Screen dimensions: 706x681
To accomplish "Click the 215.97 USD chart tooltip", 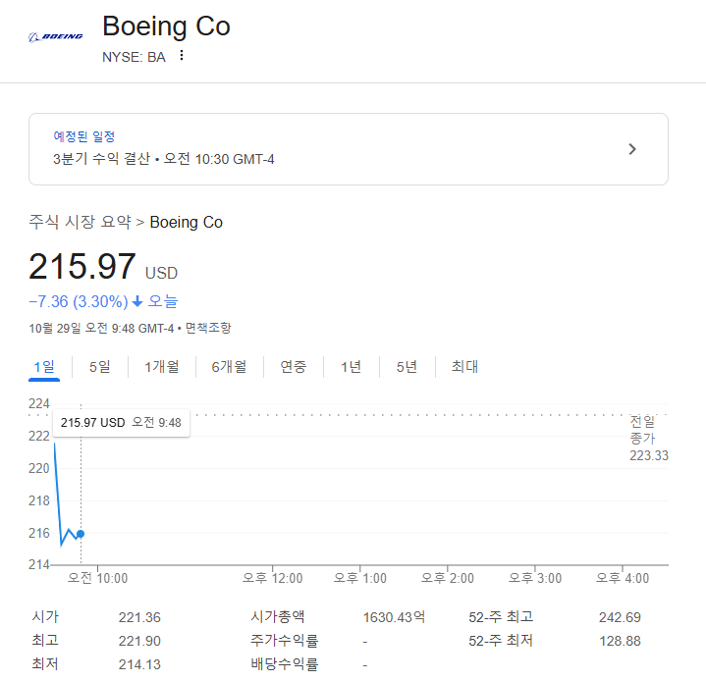I will [x=121, y=422].
